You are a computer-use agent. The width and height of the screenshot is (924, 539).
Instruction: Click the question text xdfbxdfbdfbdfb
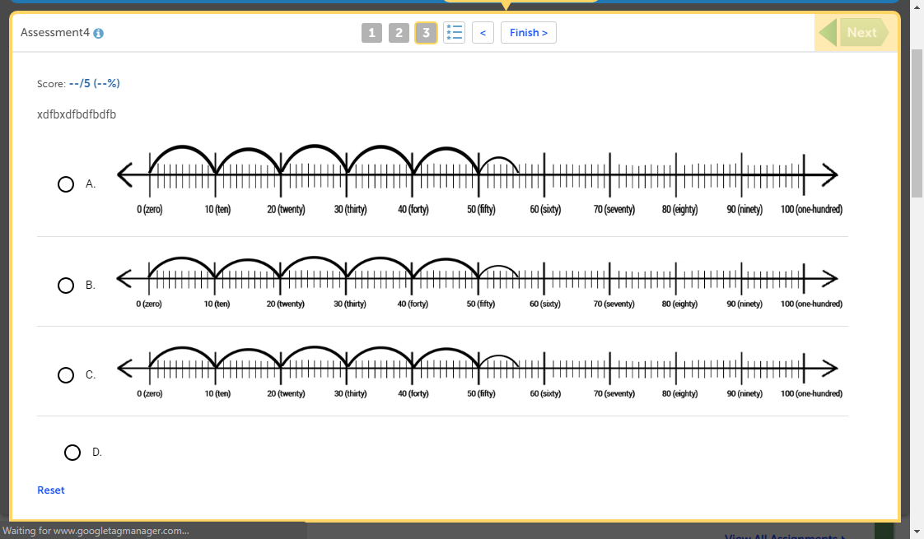pos(77,114)
